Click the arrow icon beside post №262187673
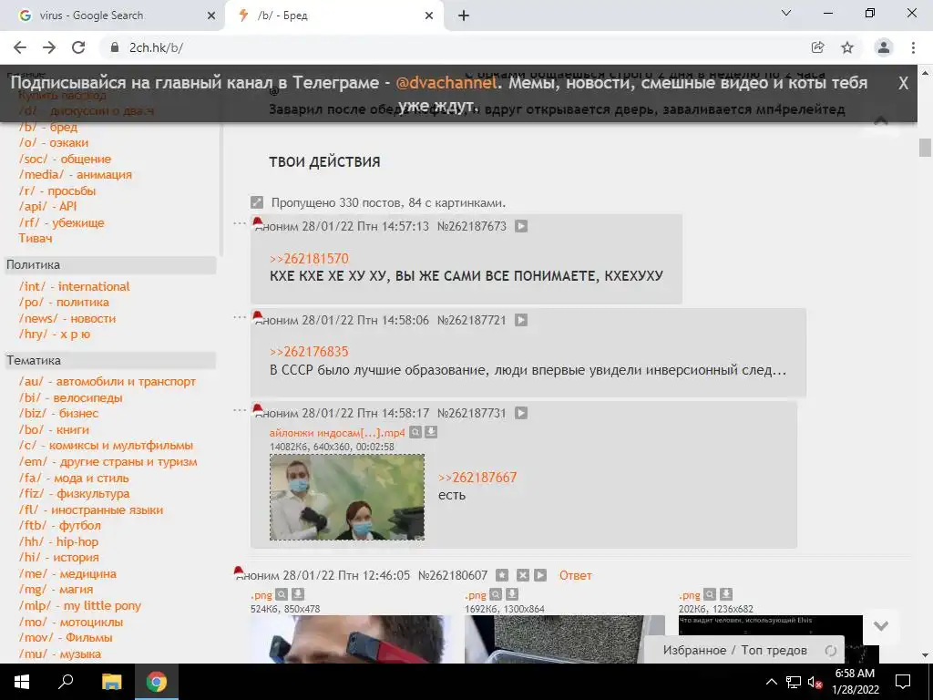The image size is (933, 700). click(521, 226)
